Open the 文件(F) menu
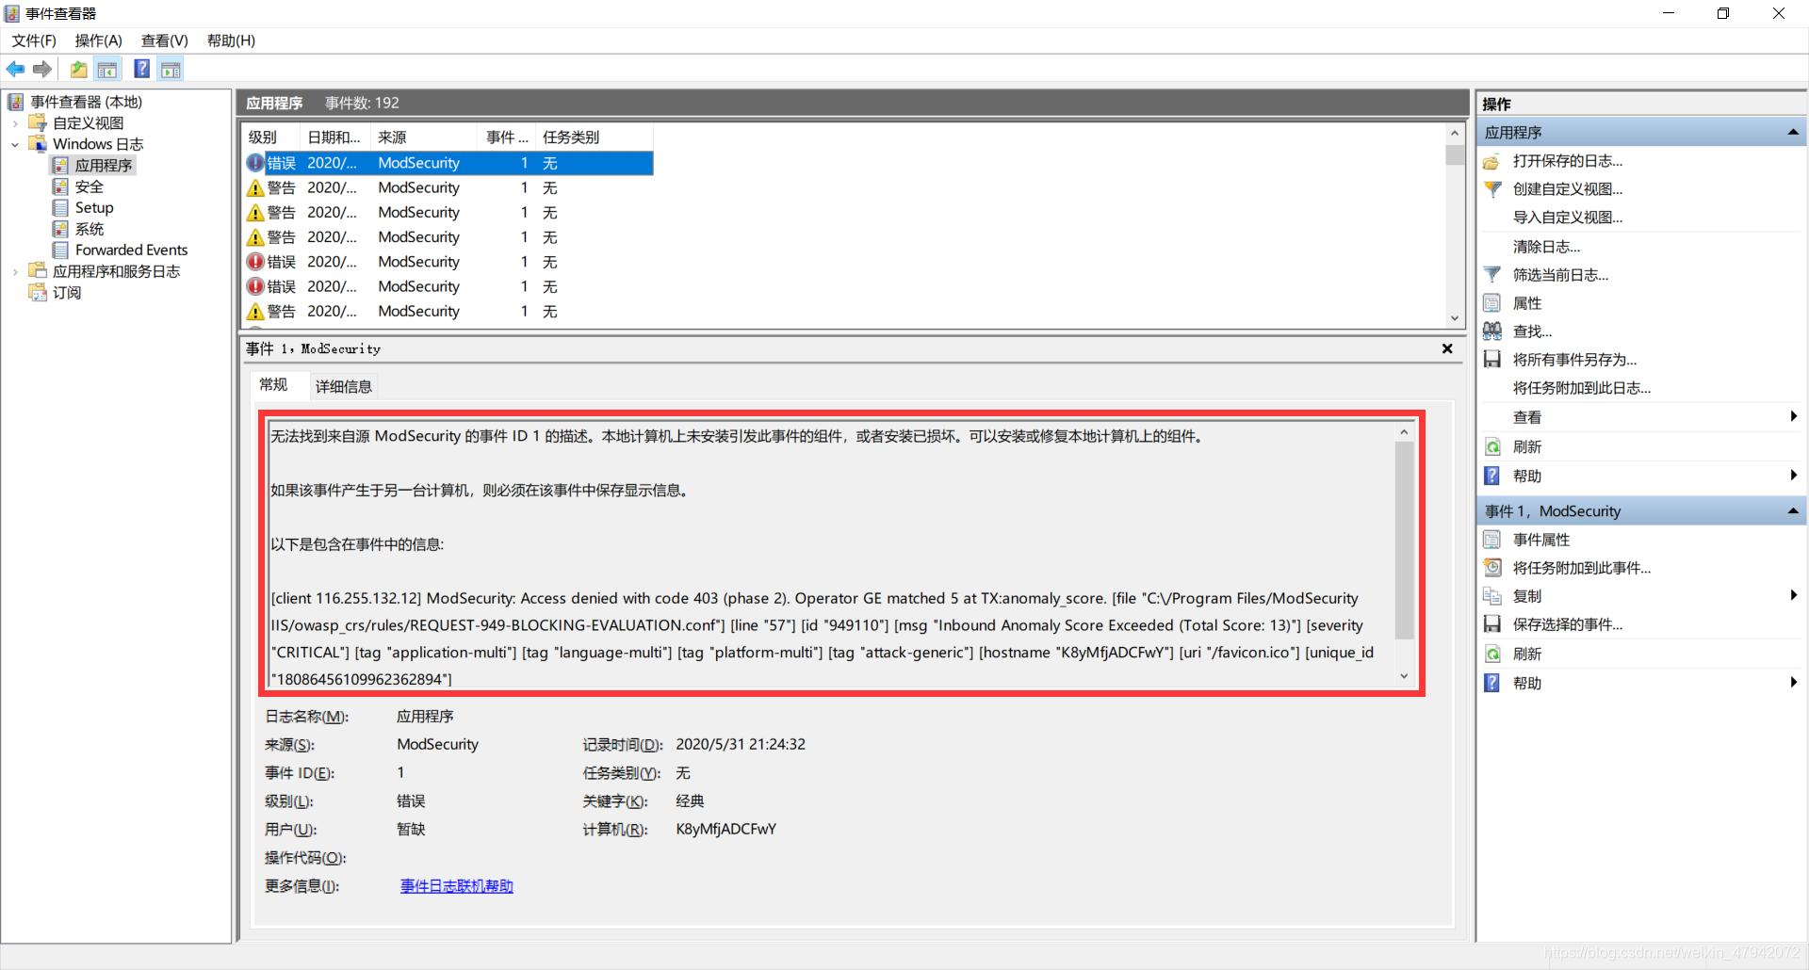Image resolution: width=1809 pixels, height=970 pixels. (x=34, y=40)
